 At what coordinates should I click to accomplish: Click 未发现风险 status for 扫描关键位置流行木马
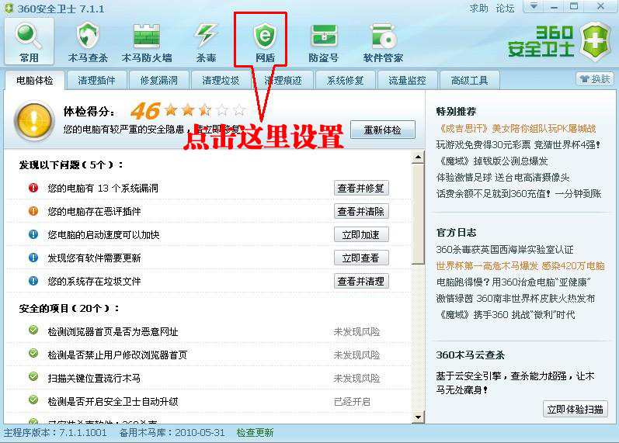[356, 379]
